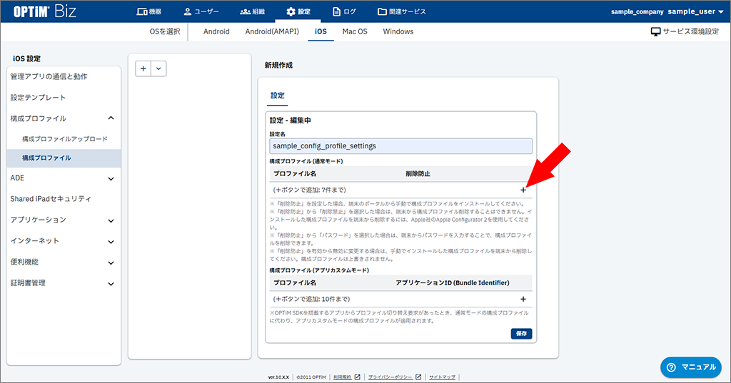The height and width of the screenshot is (383, 731).
Task: Click the 保存 button
Action: (521, 334)
